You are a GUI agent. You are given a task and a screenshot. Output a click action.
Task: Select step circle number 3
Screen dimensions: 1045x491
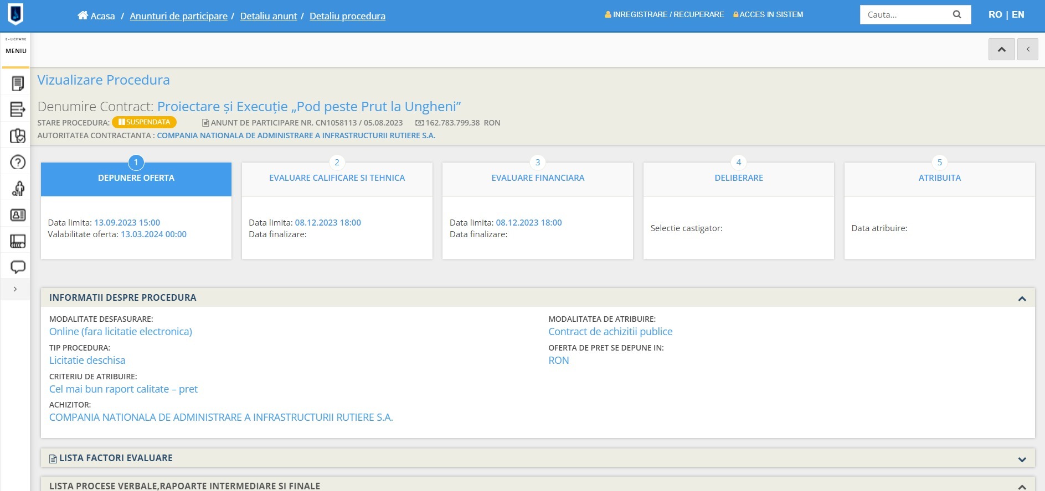click(x=538, y=162)
